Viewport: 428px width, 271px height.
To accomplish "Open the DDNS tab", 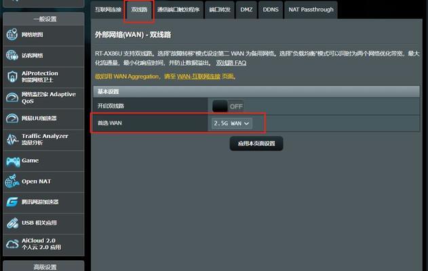I will pyautogui.click(x=271, y=9).
